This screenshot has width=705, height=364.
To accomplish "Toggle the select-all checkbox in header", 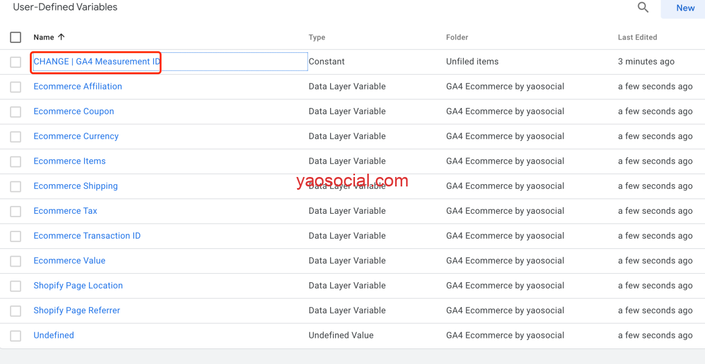I will click(x=16, y=37).
